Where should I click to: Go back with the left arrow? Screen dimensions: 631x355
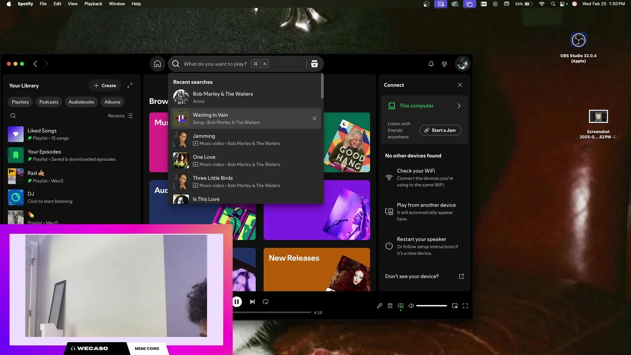click(x=35, y=64)
